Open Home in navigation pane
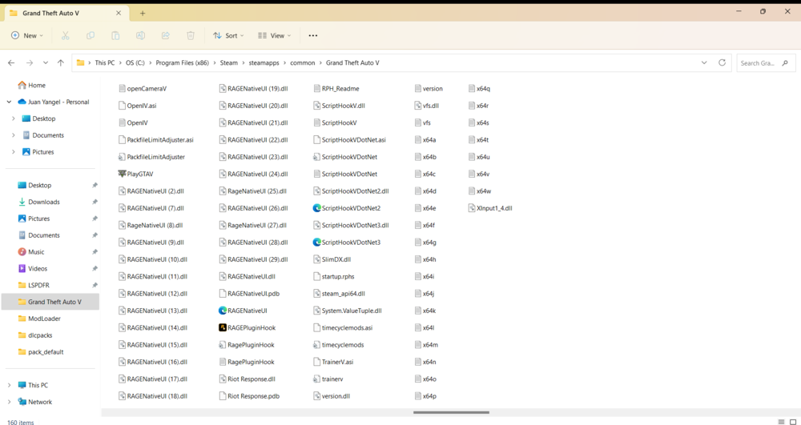 click(32, 85)
